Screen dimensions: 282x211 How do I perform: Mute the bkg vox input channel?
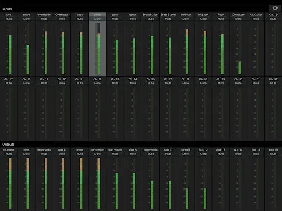coord(203,19)
